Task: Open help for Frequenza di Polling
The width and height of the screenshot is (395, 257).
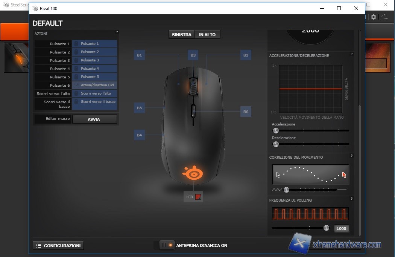Action: 351,199
